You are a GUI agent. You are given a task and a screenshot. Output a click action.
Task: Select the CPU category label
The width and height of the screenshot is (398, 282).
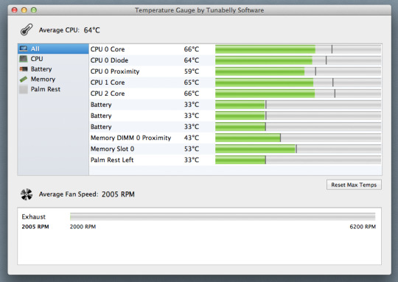(x=37, y=59)
